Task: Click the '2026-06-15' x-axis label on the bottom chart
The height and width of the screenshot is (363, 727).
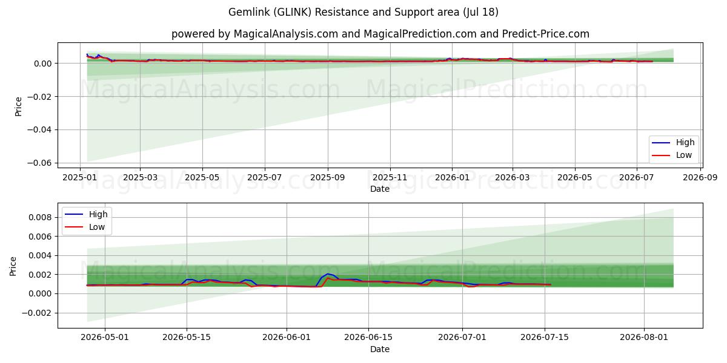Action: coord(369,338)
